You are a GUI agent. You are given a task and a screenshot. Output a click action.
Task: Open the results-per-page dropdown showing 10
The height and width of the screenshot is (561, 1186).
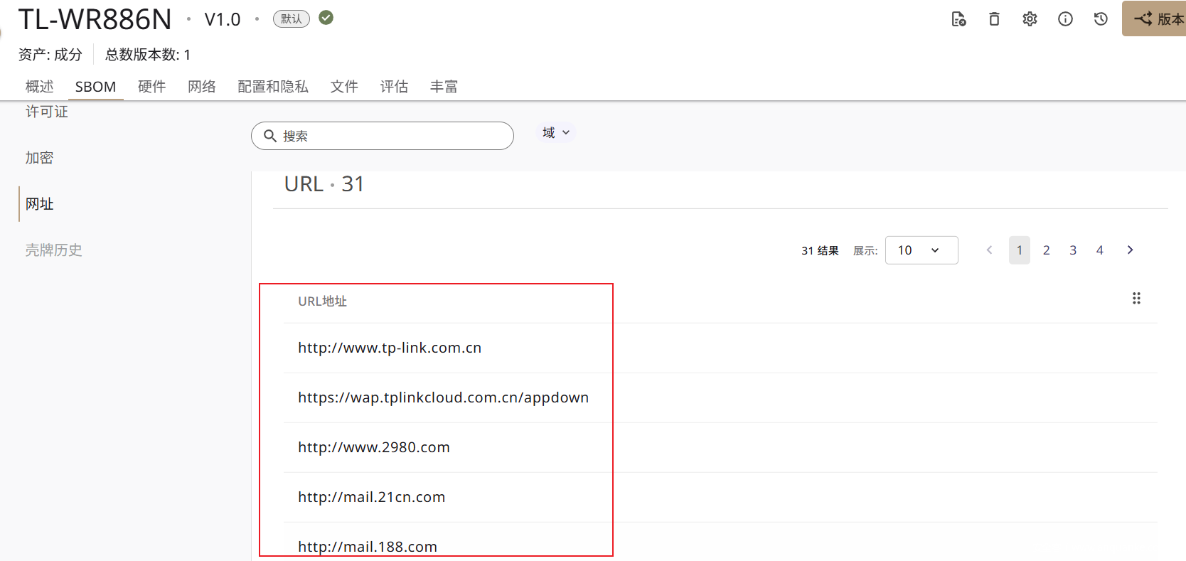pyautogui.click(x=921, y=250)
